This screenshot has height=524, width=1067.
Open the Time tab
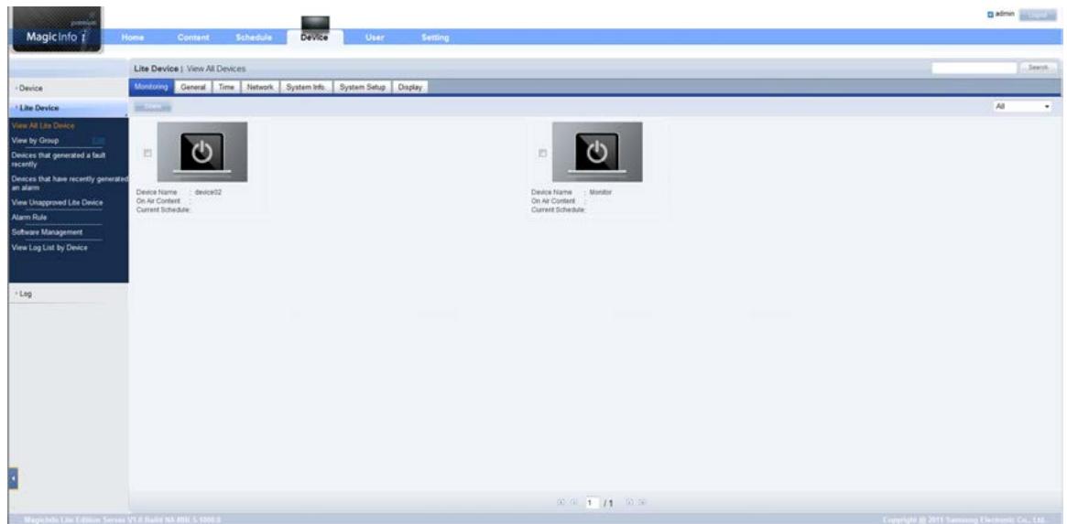[x=226, y=88]
